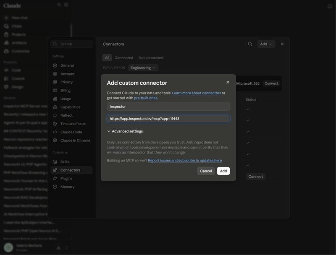Screen dimensions: 336x255
Task: Select the Privacy shield icon
Action: point(55,82)
